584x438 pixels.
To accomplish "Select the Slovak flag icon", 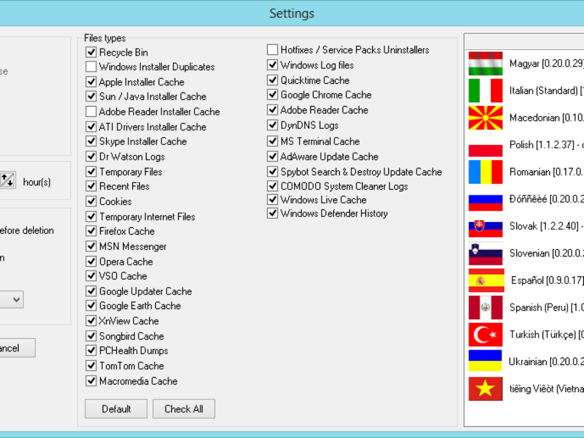I will [486, 226].
